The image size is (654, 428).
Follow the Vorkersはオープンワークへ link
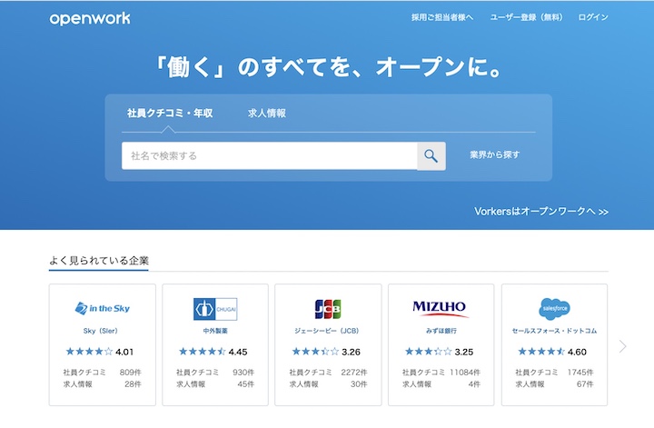point(540,211)
